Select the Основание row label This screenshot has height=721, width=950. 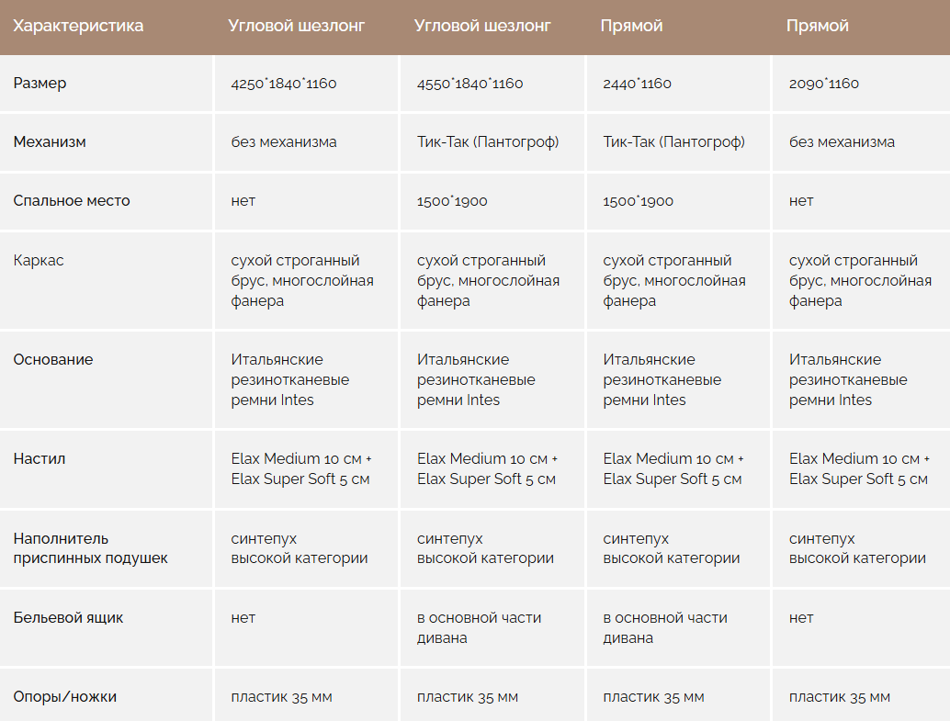point(53,360)
